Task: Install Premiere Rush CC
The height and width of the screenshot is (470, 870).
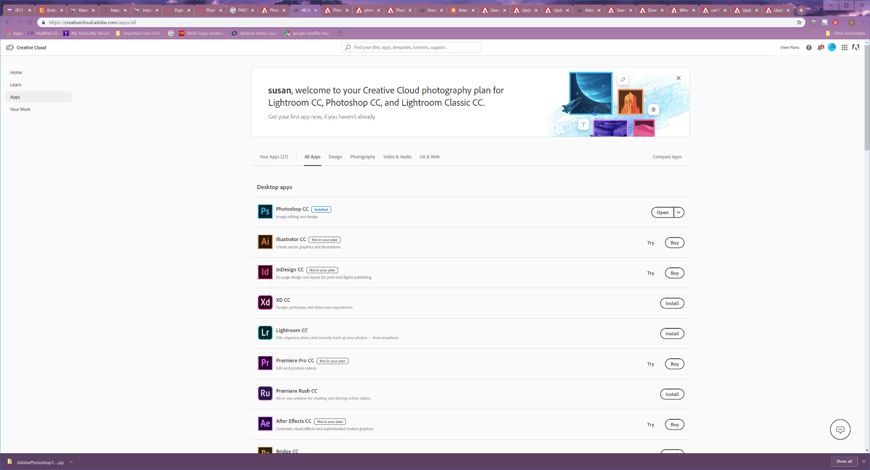Action: click(672, 394)
